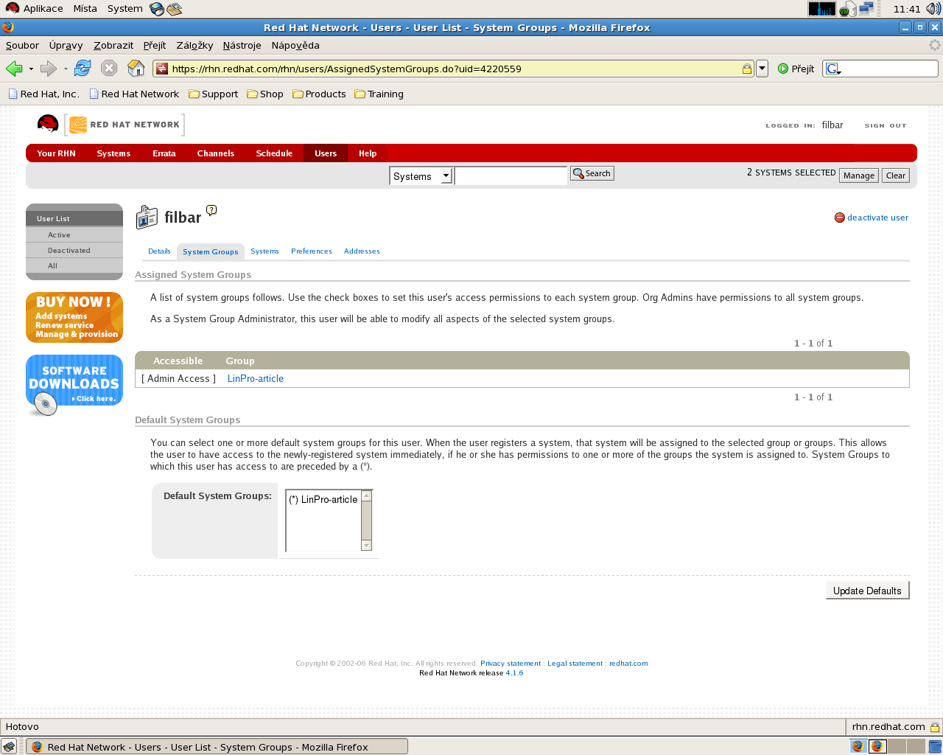Open Errata in the navigation bar
This screenshot has width=943, height=755.
tap(164, 153)
